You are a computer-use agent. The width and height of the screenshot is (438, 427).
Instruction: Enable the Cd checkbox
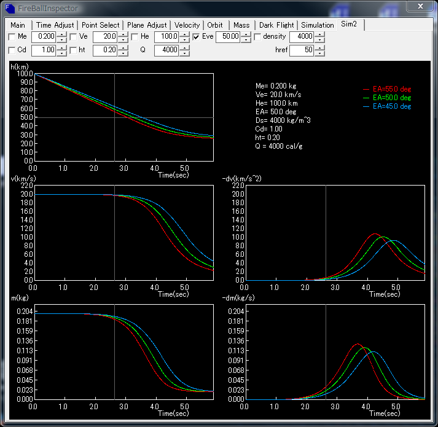pyautogui.click(x=12, y=50)
